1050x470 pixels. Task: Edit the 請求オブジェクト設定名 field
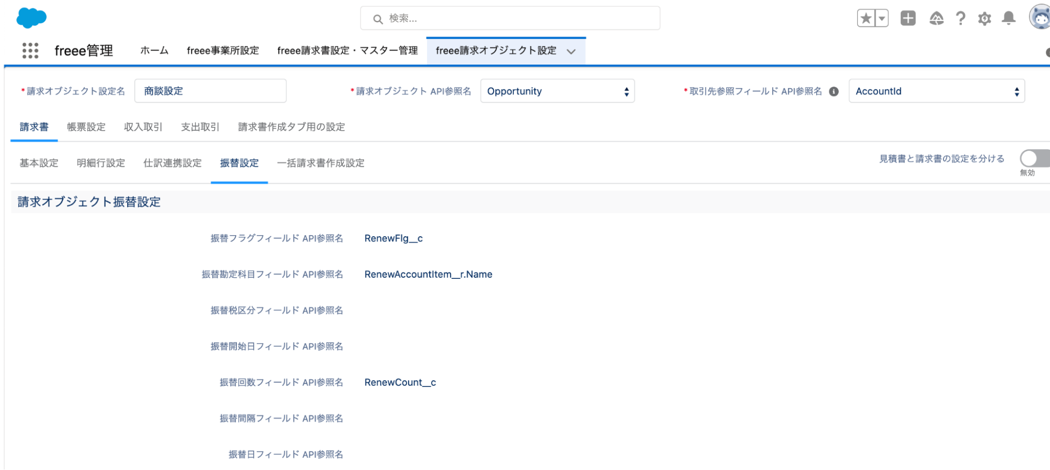tap(211, 91)
